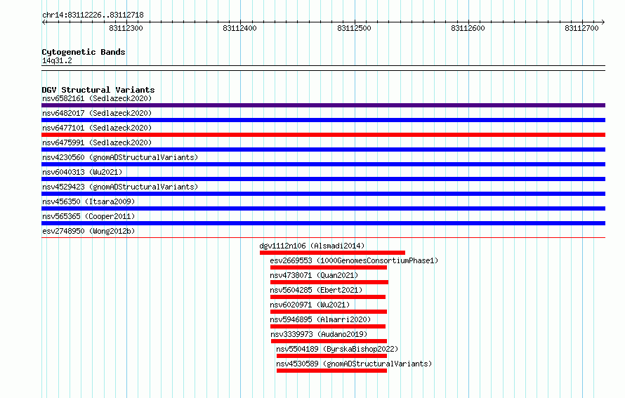
Task: Click the DGV Structural Variants track title
Action: [x=98, y=90]
